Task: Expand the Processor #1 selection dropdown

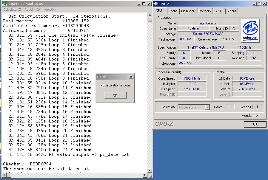Action: point(207,107)
